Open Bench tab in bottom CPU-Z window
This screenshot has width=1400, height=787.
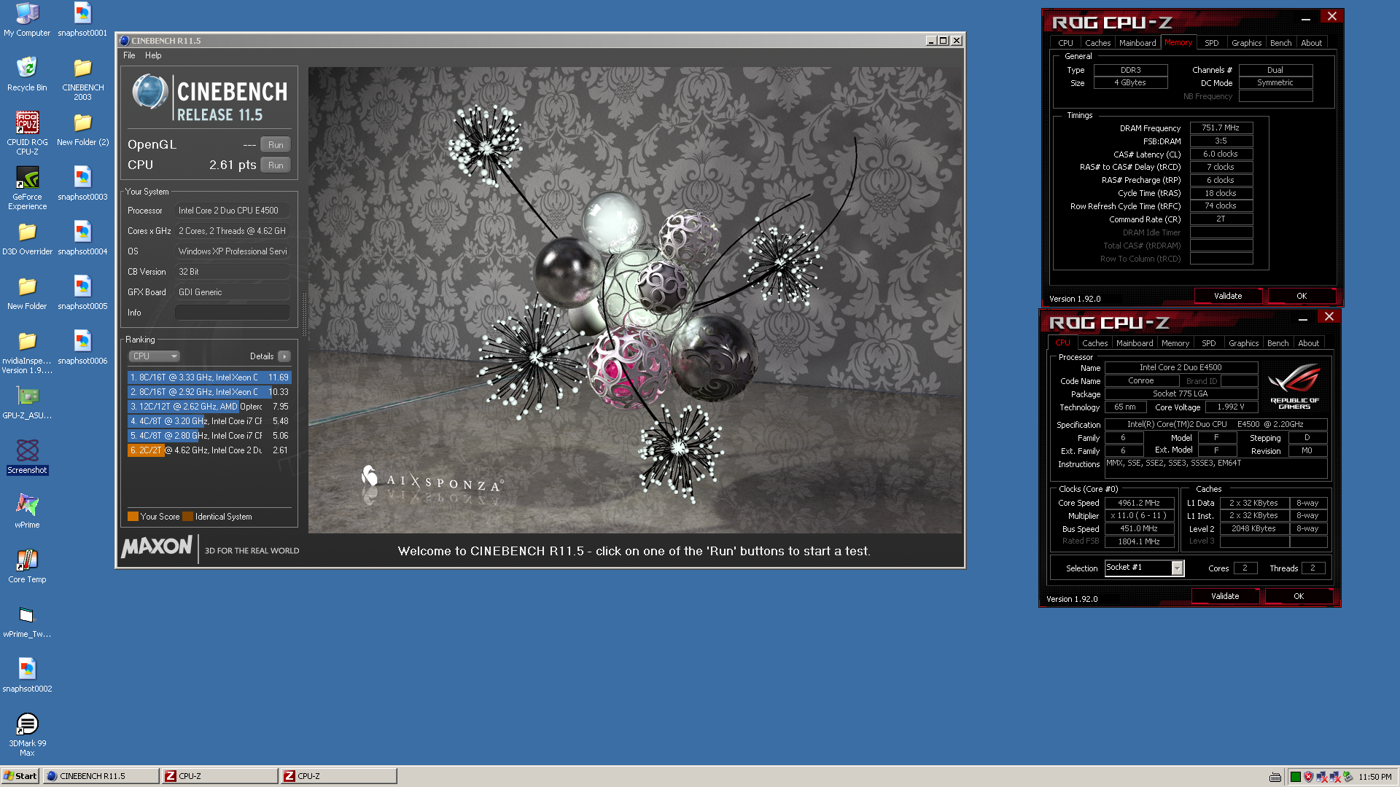click(x=1277, y=343)
